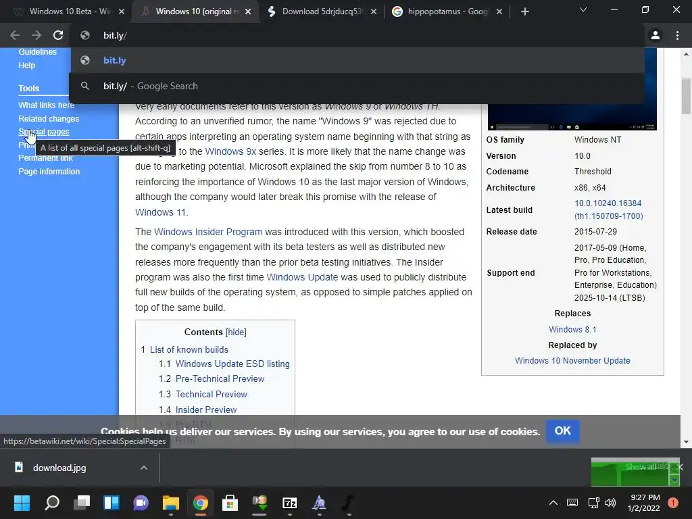Accept cookies with the OK button

coord(563,430)
